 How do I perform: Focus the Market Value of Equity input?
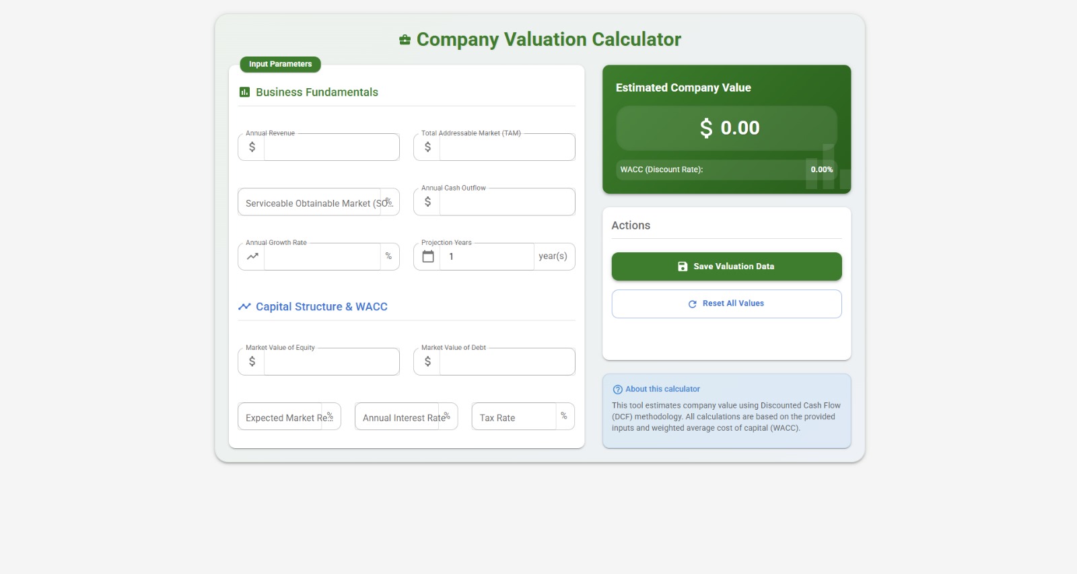point(331,361)
